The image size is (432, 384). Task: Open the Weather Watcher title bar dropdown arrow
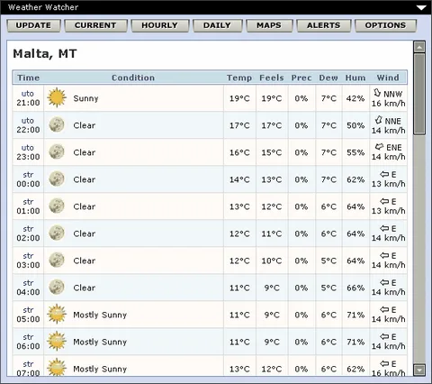click(421, 7)
